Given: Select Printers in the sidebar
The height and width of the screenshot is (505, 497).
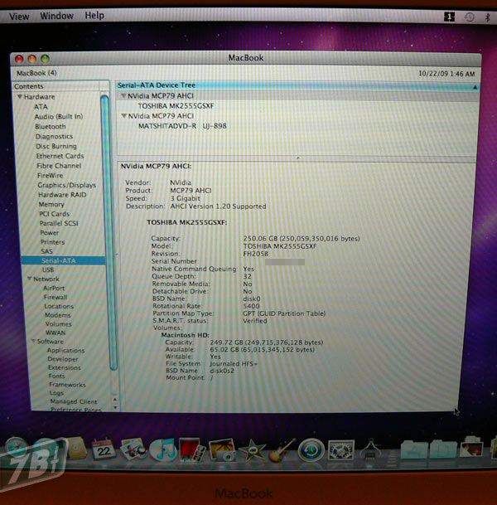Looking at the screenshot, I should click(x=52, y=242).
